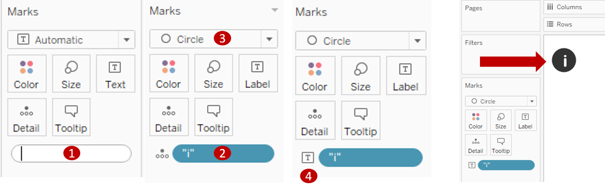Image resolution: width=605 pixels, height=192 pixels.
Task: Click the Tooltip button in the Marks card under Filters
Action: pyautogui.click(x=501, y=145)
